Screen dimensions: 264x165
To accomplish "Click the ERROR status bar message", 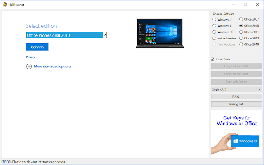I will click(33, 162).
